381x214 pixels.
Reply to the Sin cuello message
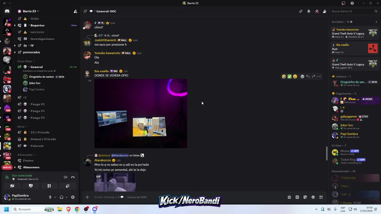(308, 76)
